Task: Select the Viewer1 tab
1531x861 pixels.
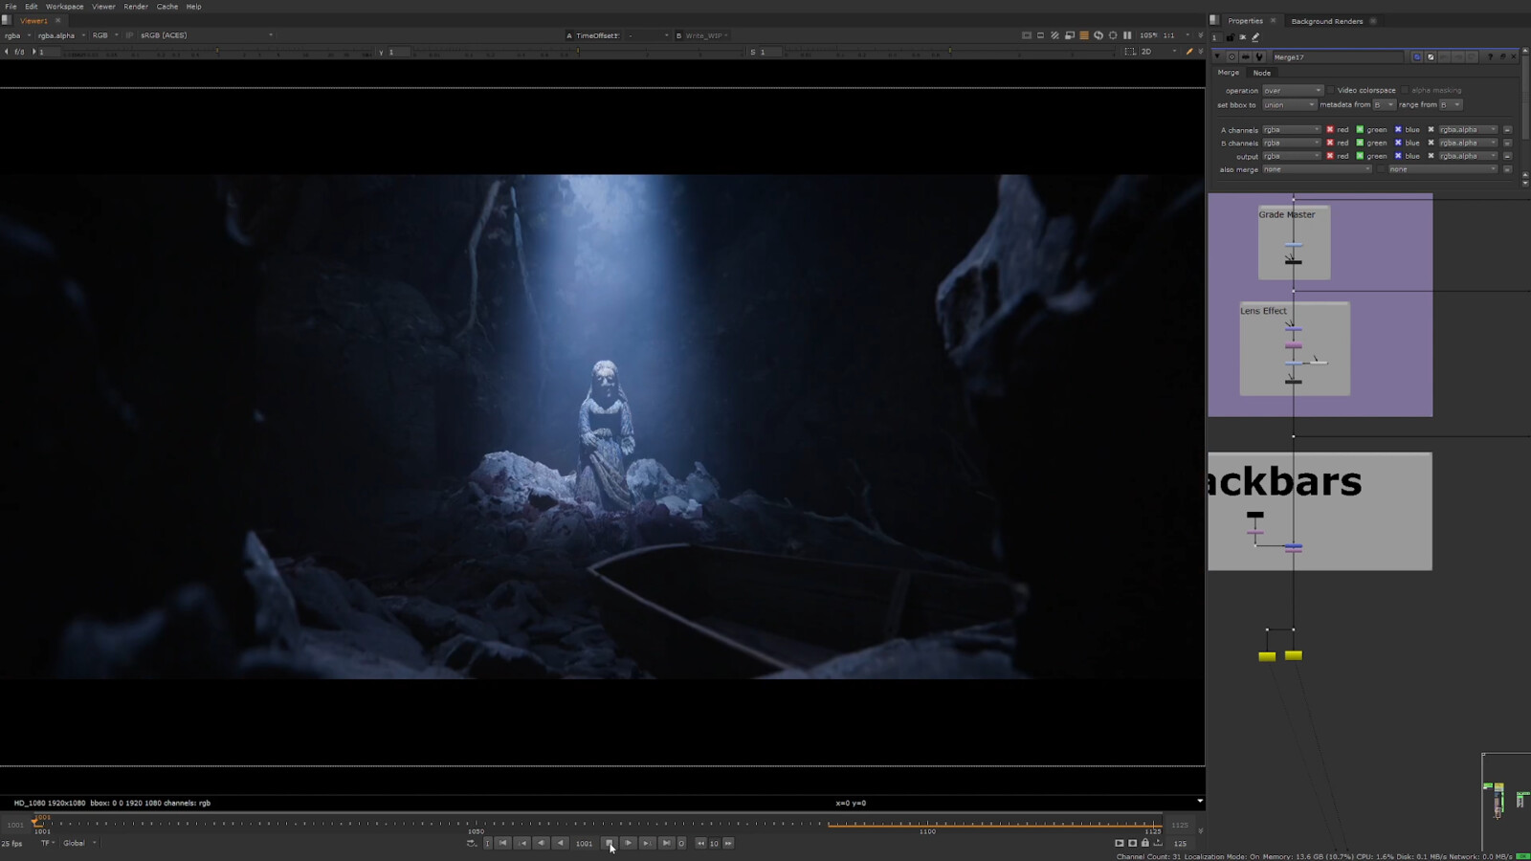Action: point(33,21)
